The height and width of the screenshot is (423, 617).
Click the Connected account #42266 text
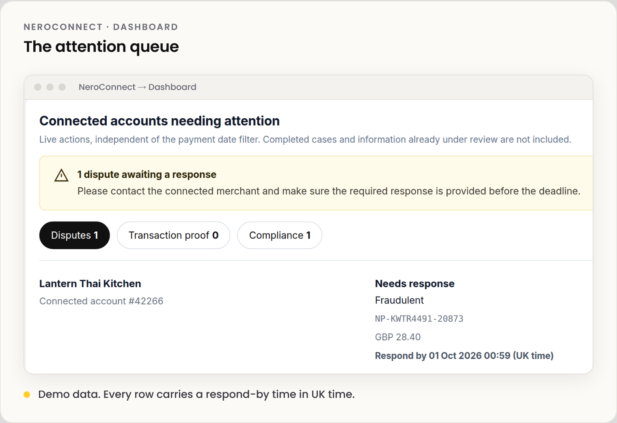tap(101, 301)
